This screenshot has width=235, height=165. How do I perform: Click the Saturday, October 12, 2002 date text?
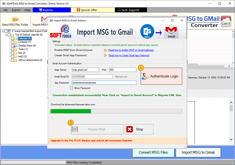(x=209, y=77)
